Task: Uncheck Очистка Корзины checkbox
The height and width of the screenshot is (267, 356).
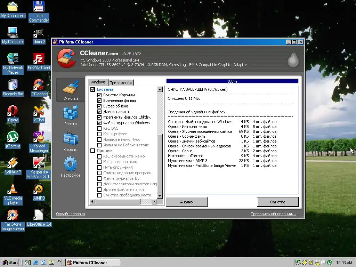Action: tap(99, 95)
